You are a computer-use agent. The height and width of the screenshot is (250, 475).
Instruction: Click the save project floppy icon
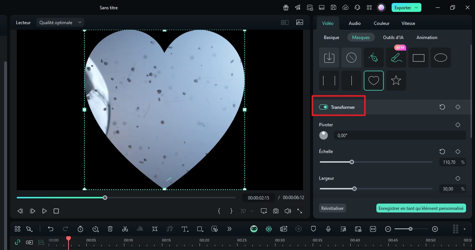[x=334, y=7]
